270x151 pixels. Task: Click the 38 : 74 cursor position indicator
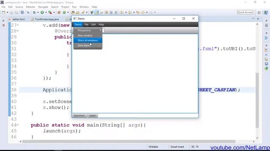coord(195,147)
